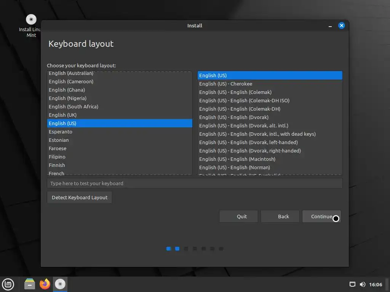Launch Firefox from the taskbar
The image size is (390, 292).
pos(45,284)
